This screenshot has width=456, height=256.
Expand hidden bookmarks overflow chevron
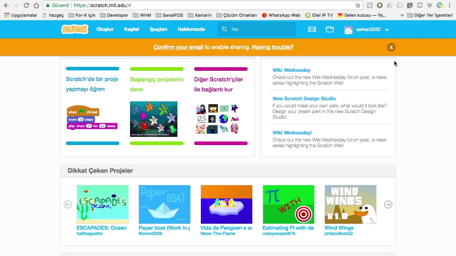click(x=402, y=15)
